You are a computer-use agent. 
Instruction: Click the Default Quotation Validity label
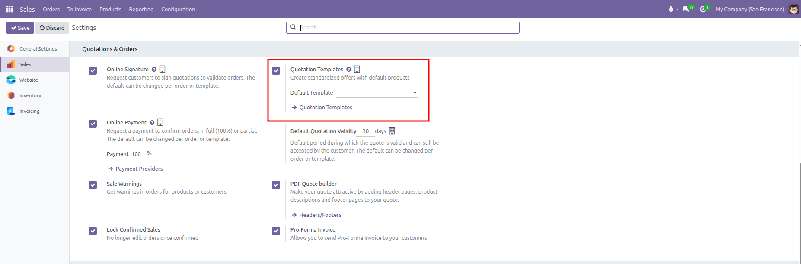pos(323,131)
